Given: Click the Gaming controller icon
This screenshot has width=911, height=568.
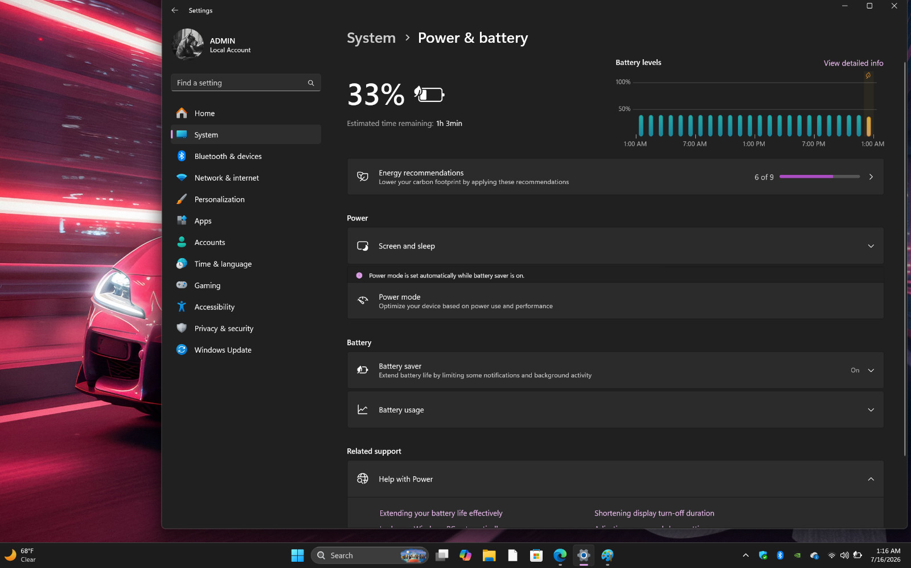Looking at the screenshot, I should tap(182, 285).
